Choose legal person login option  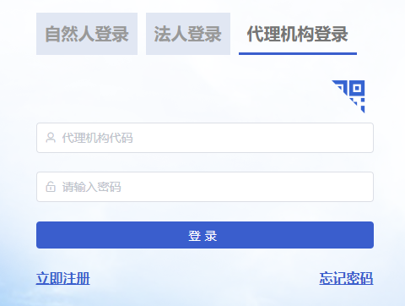(x=188, y=34)
